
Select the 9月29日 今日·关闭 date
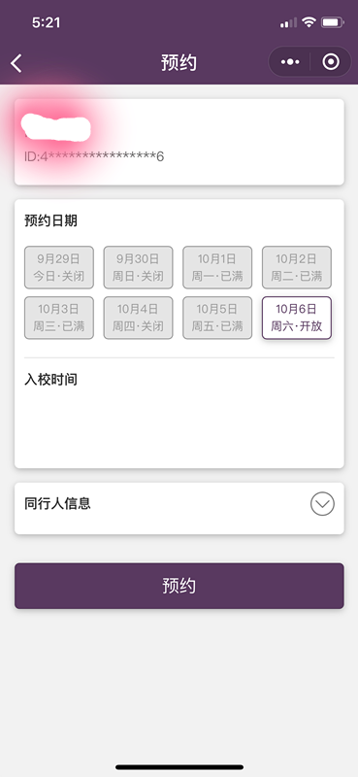[x=59, y=267]
